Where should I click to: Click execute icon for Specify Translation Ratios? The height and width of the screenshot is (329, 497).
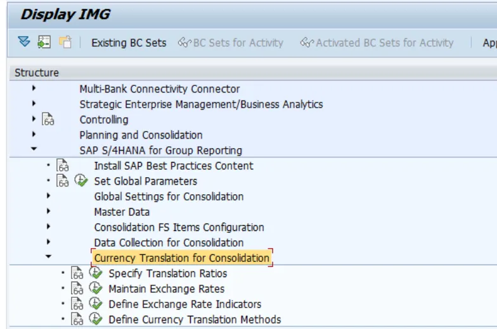pyautogui.click(x=95, y=273)
